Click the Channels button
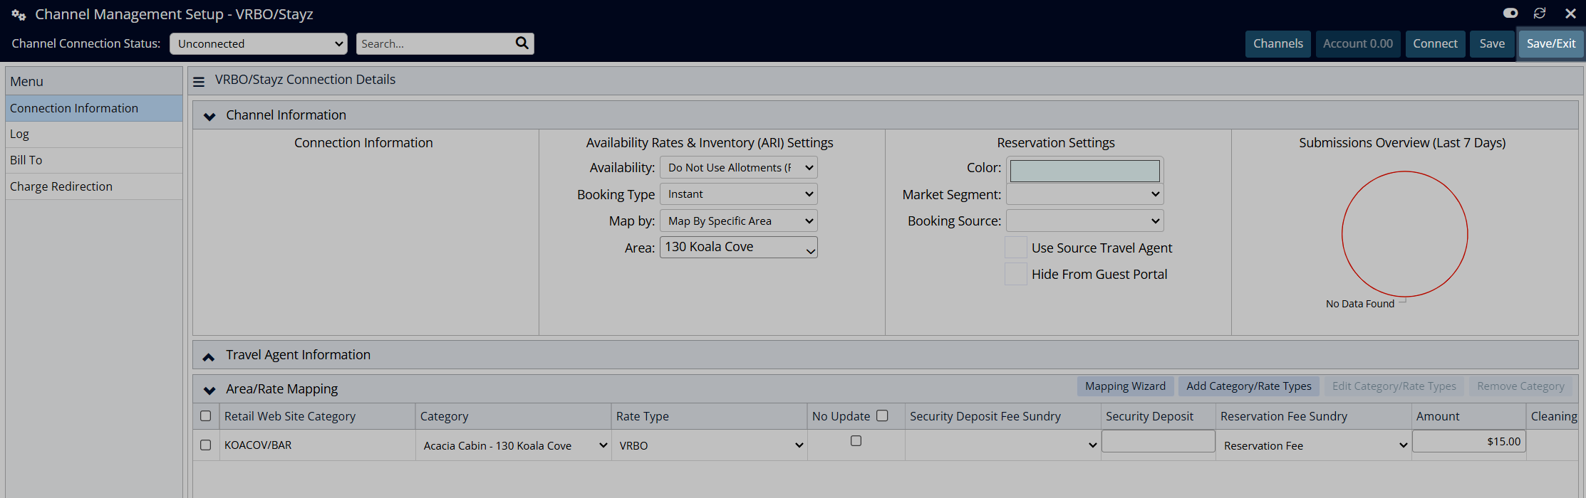 pyautogui.click(x=1278, y=43)
